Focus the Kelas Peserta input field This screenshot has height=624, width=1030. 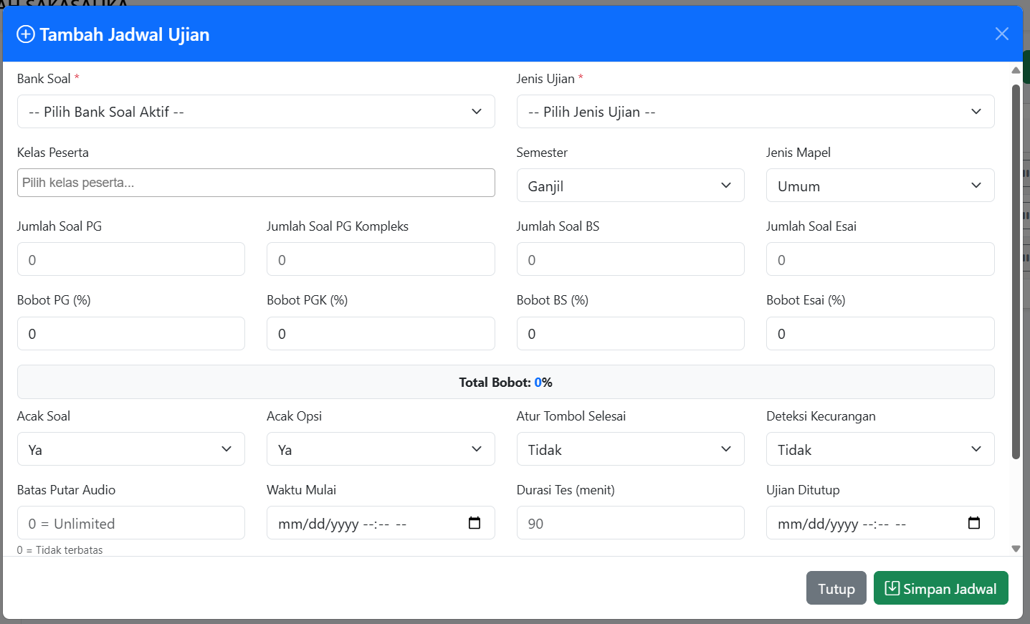(x=256, y=183)
